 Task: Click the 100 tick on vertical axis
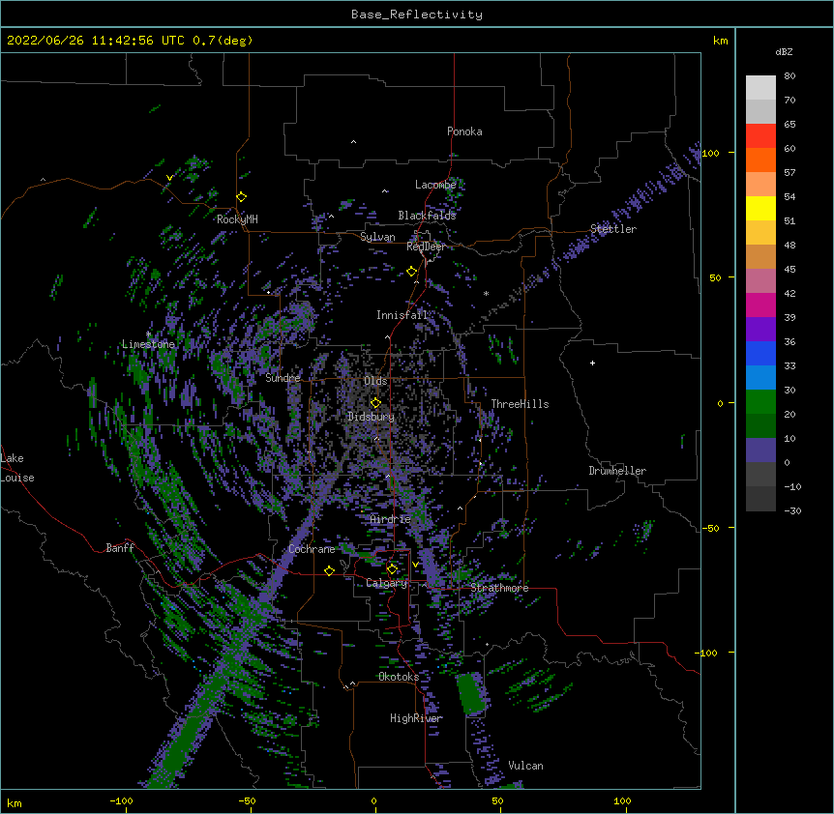pos(710,153)
